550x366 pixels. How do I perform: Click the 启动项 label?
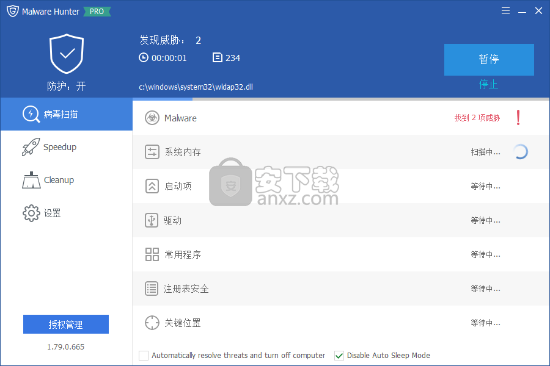178,186
